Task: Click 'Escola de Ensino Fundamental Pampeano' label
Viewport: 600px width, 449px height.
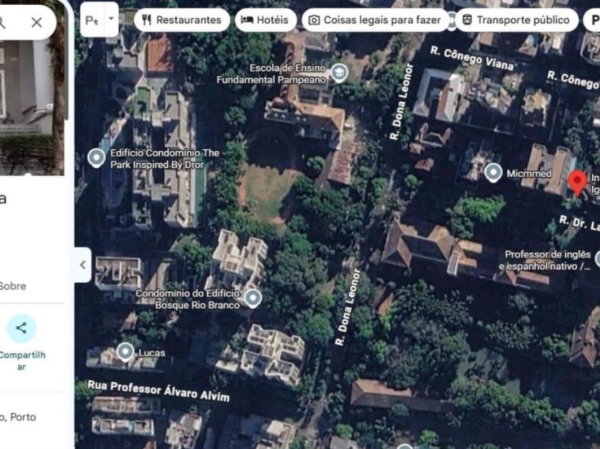Action: pyautogui.click(x=271, y=74)
